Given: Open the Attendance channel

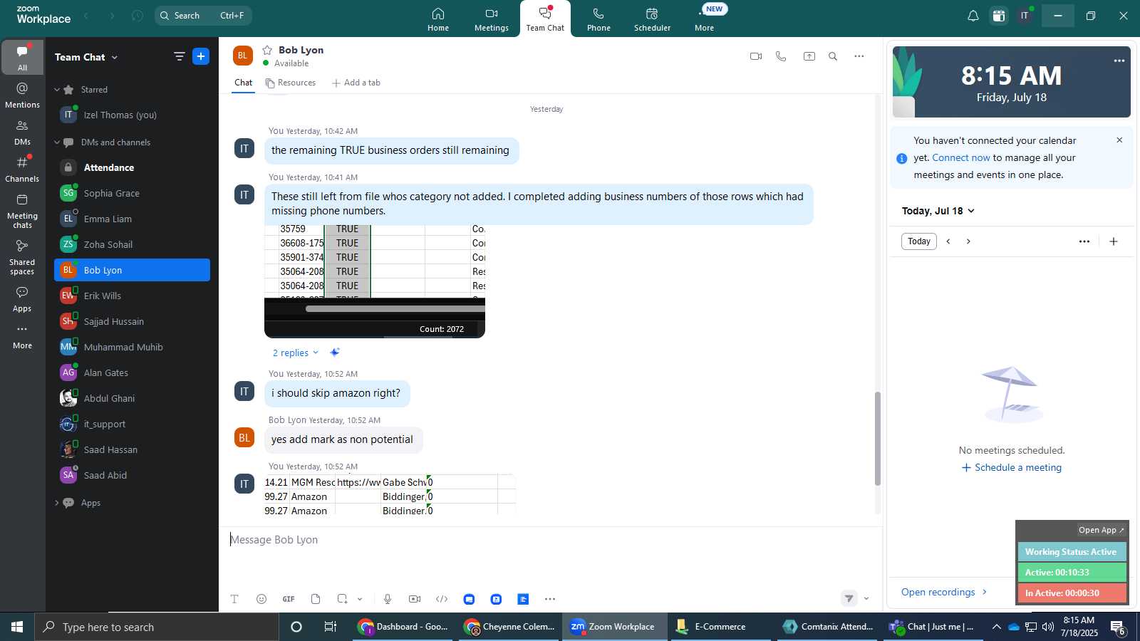Looking at the screenshot, I should (132, 167).
